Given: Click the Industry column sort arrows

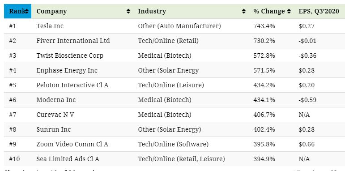Looking at the screenshot, I should [x=243, y=11].
